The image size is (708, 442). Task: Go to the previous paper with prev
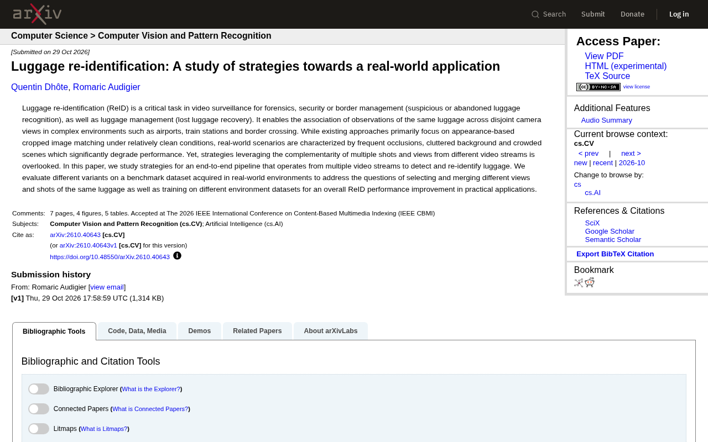[x=589, y=154]
